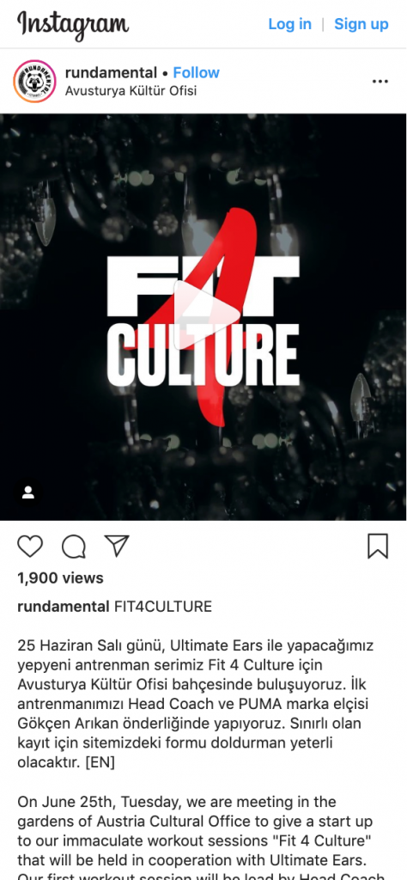Open rundamental username in post header
This screenshot has width=407, height=880.
pyautogui.click(x=111, y=72)
